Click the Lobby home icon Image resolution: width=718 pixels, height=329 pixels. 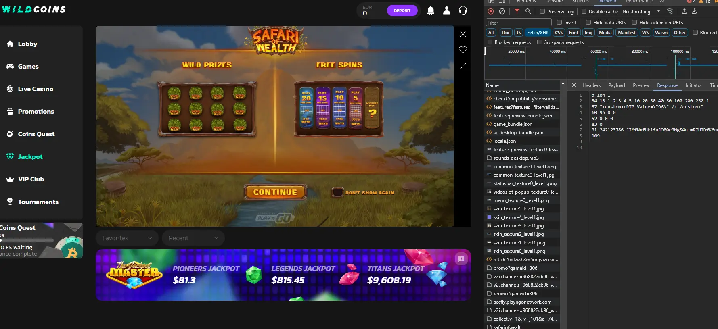(x=10, y=44)
